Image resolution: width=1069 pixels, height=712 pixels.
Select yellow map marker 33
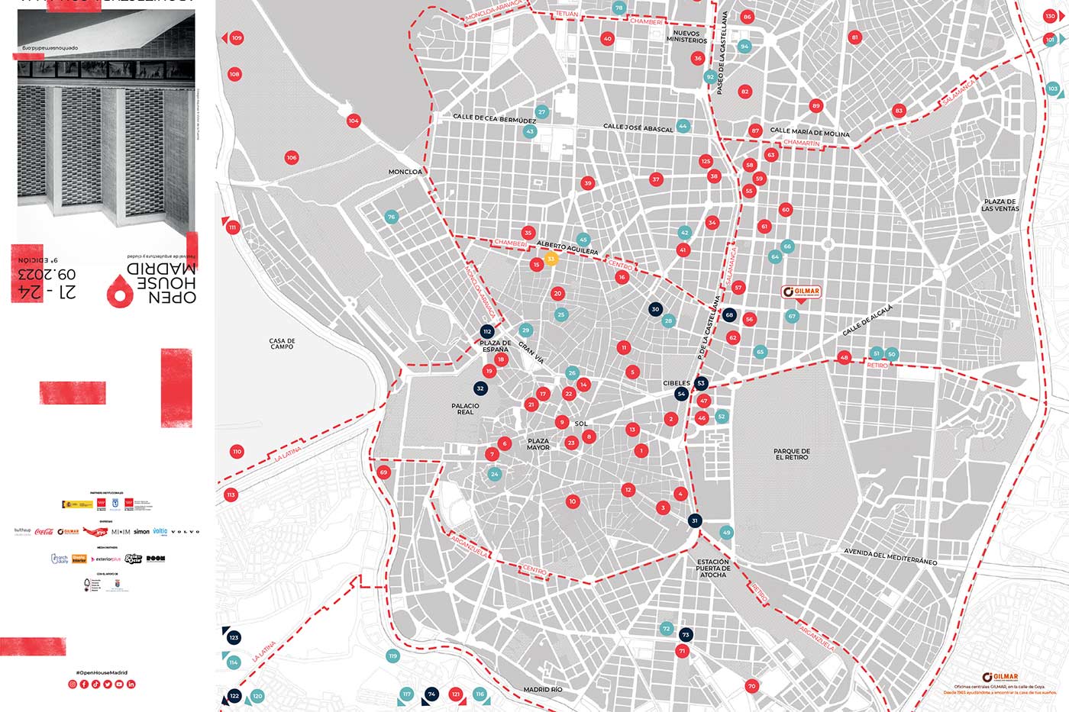pos(551,259)
